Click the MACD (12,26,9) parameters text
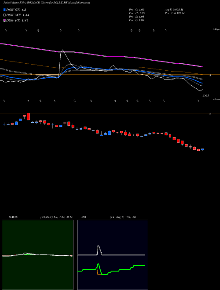Screen dimensions: 220x290 point(56,217)
